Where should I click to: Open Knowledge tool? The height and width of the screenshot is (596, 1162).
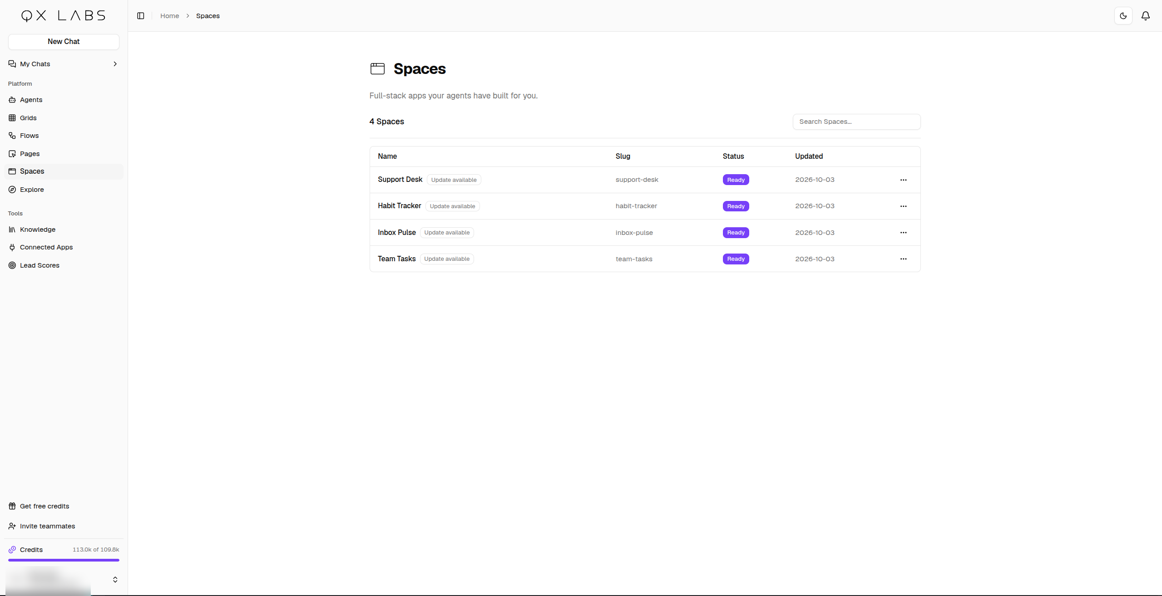coord(64,230)
